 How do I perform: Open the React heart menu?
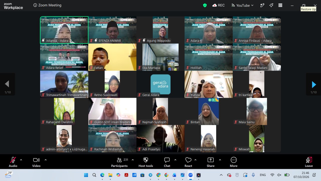point(188,162)
